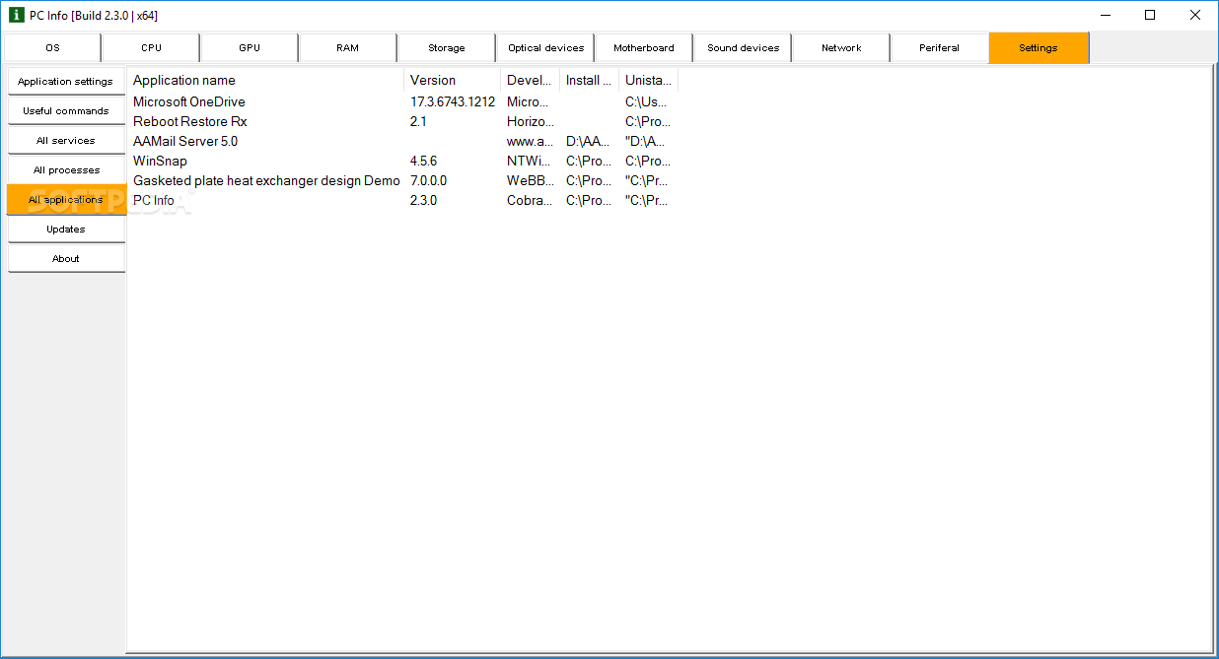The height and width of the screenshot is (659, 1219).
Task: Click developer cell WeBB...
Action: [530, 180]
